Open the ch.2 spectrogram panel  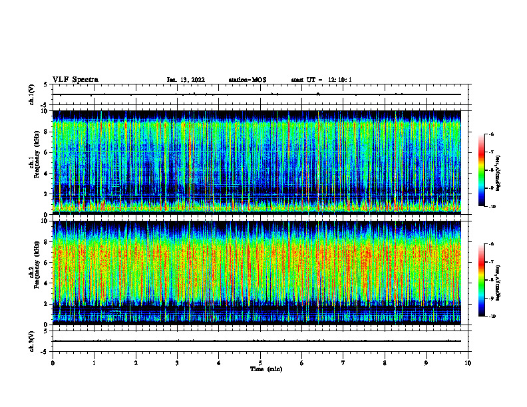pos(257,273)
